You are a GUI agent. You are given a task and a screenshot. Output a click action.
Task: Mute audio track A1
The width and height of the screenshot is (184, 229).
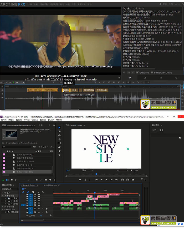click(x=39, y=208)
